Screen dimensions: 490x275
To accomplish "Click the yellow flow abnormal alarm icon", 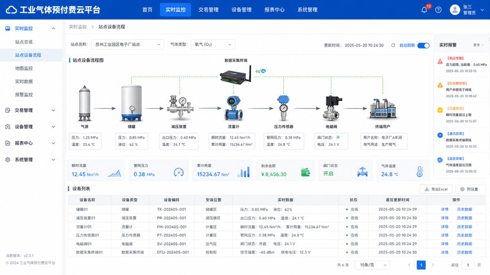I will (440, 110).
